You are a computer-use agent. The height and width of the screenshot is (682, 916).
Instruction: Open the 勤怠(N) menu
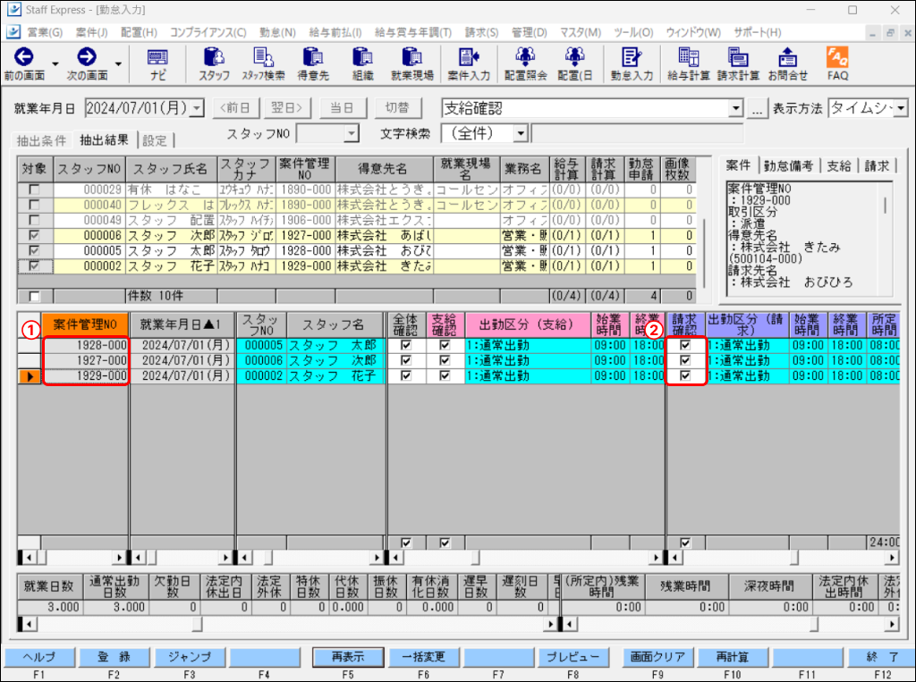point(277,33)
